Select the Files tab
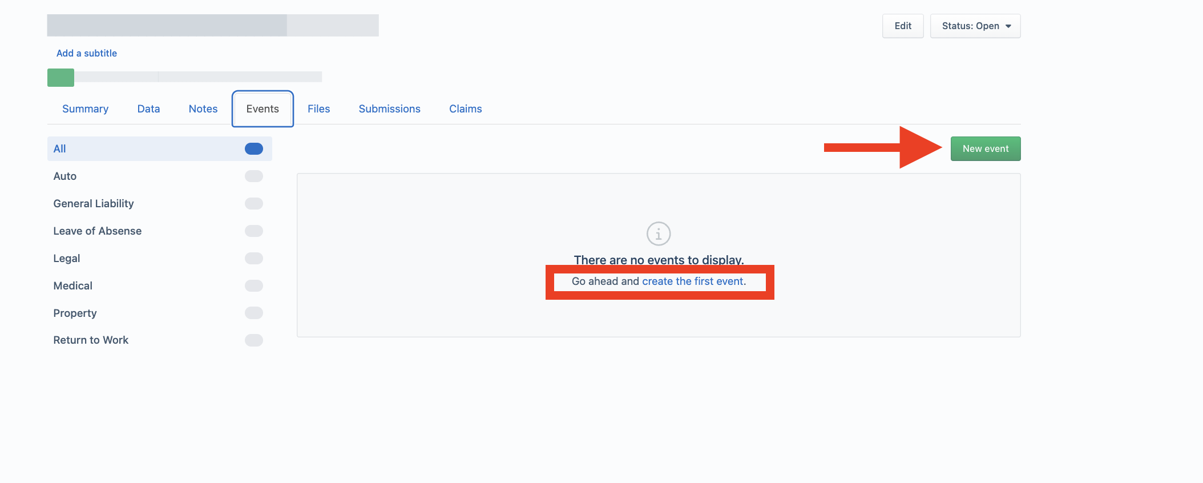Viewport: 1203px width, 483px height. tap(318, 108)
